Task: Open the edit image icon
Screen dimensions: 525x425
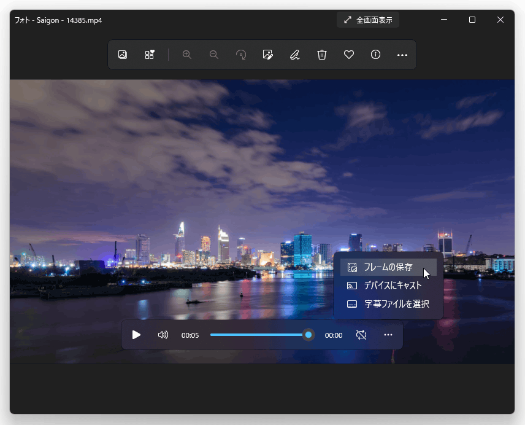Action: tap(268, 55)
